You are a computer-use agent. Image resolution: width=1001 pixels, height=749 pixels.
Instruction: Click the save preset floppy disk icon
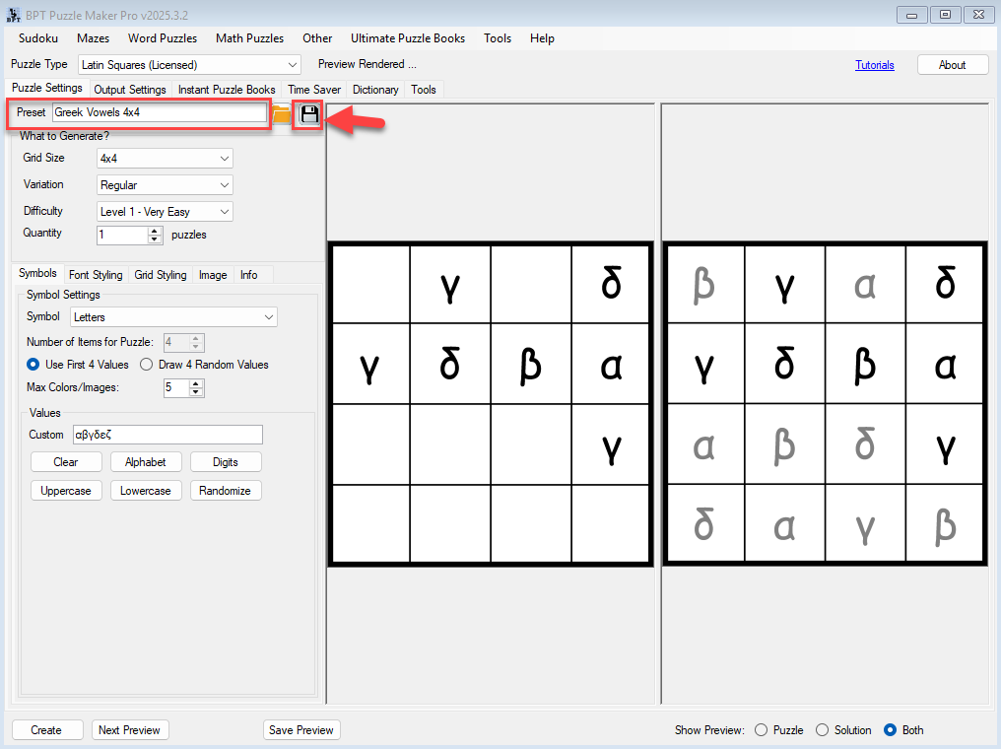(x=310, y=114)
